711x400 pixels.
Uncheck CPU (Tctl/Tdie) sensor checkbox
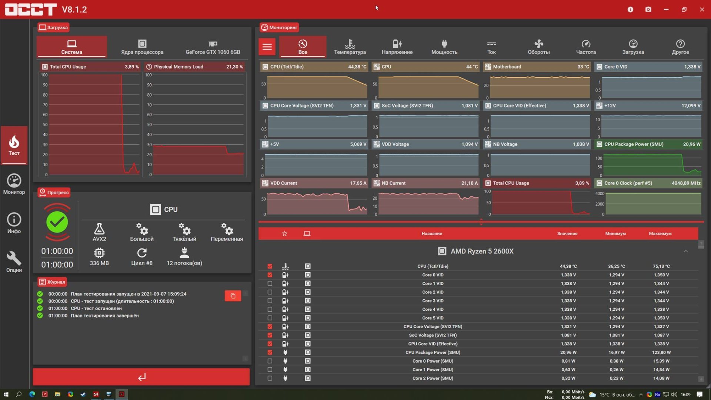click(x=270, y=266)
